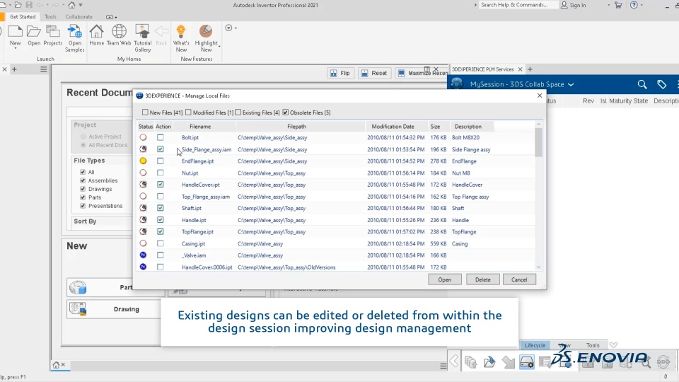This screenshot has width=679, height=382.
Task: Go to the Home screen icon
Action: pos(97,32)
